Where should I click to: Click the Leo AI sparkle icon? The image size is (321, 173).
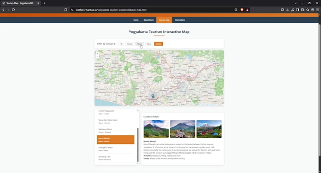tap(307, 10)
